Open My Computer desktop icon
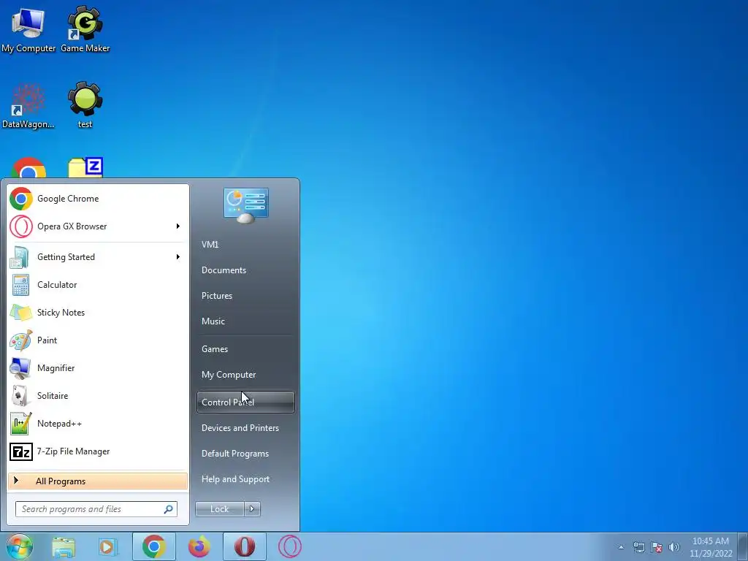Screen dimensions: 748x561 (x=28, y=29)
